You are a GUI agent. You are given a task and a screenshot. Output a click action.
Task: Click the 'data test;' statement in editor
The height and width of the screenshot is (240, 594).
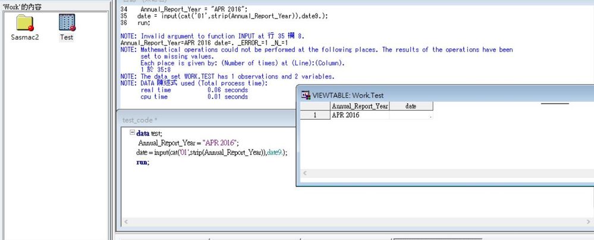click(149, 133)
